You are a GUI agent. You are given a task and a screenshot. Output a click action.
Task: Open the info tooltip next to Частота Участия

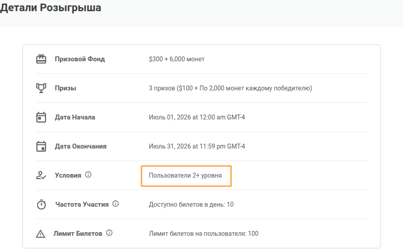[x=116, y=204]
